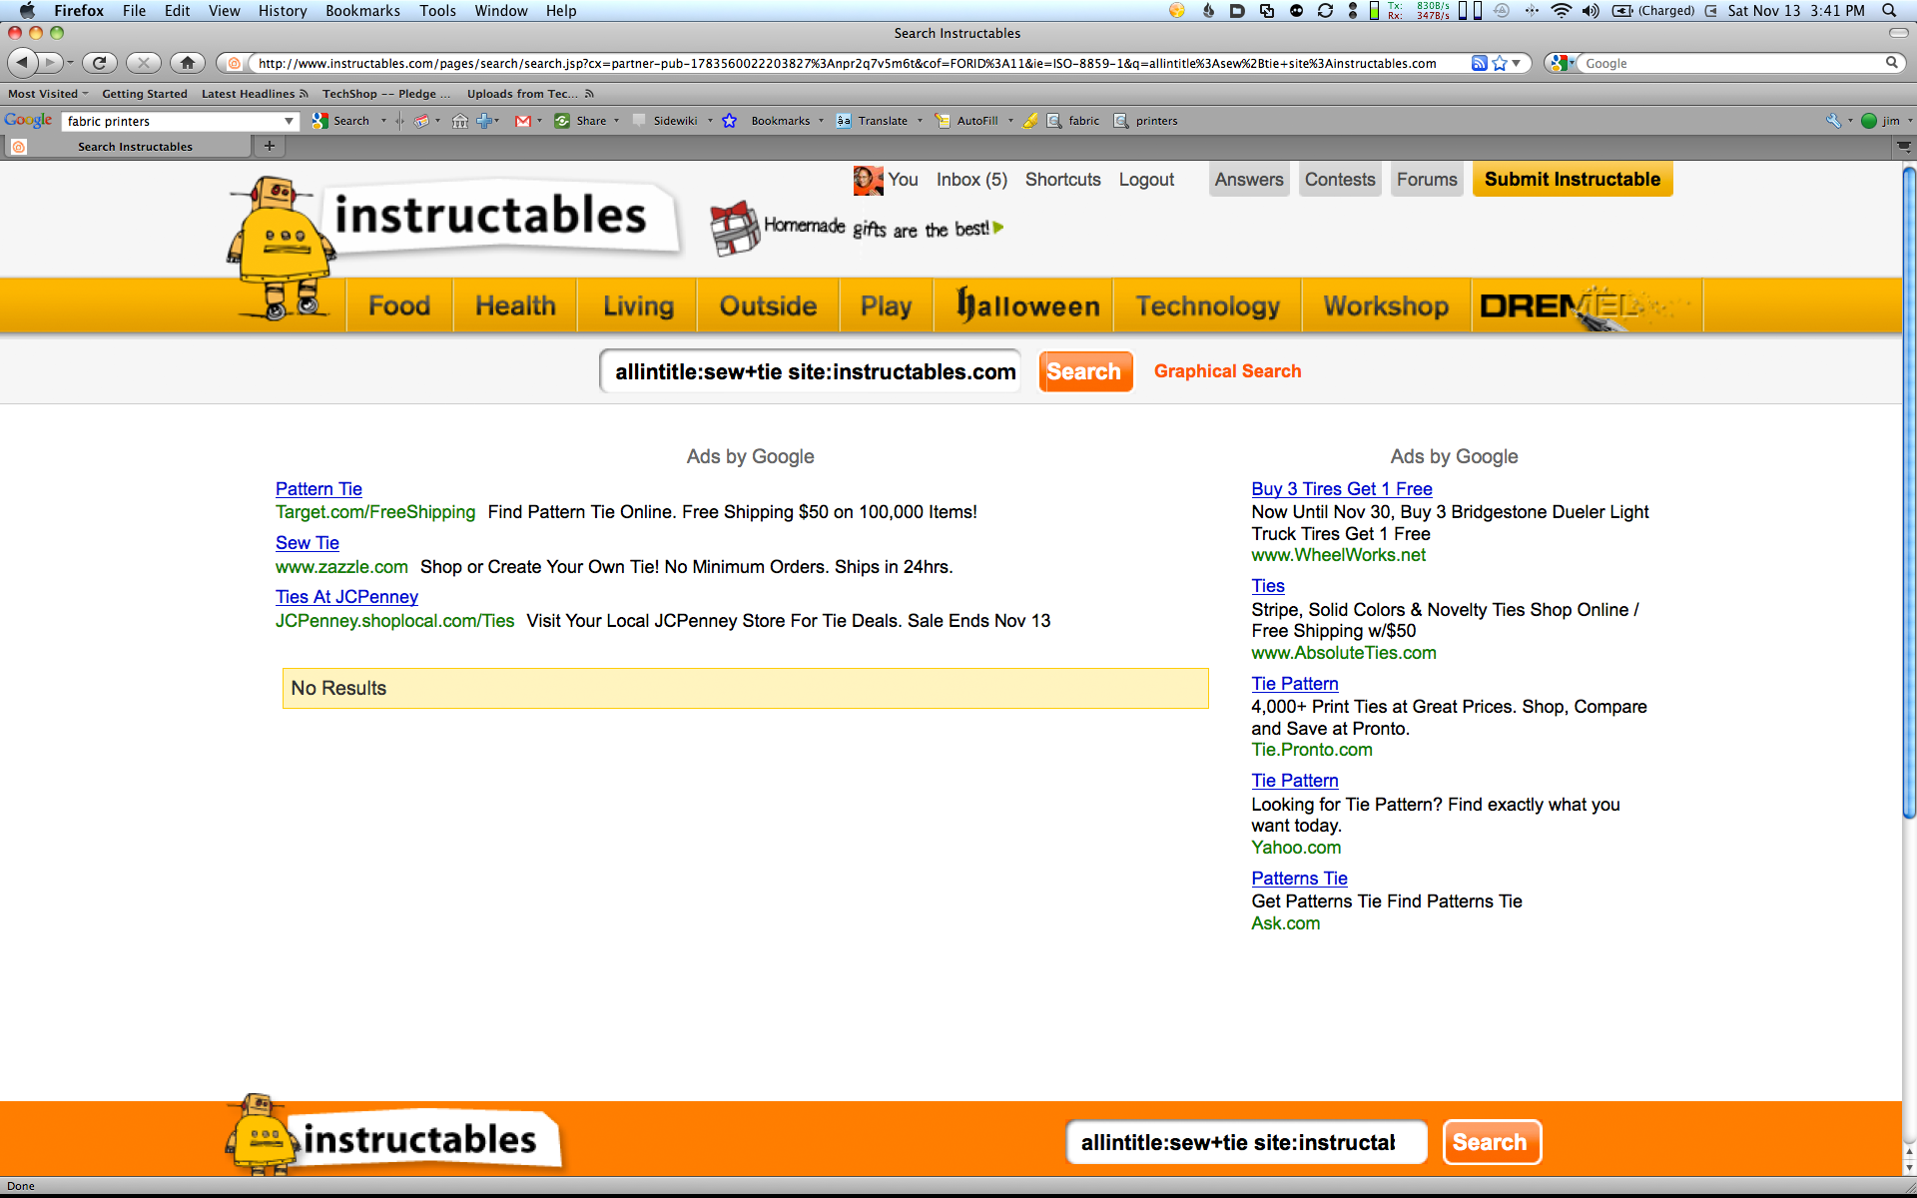Click the browser Forward arrow button
The width and height of the screenshot is (1917, 1198).
50,63
